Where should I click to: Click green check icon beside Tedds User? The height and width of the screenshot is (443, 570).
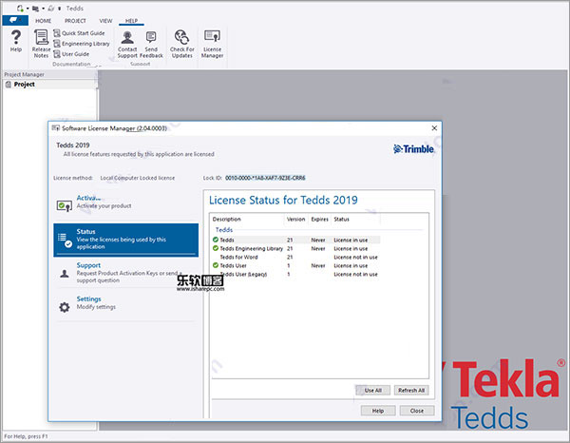(216, 265)
